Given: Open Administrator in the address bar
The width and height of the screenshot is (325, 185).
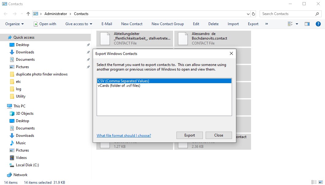Looking at the screenshot, I should pyautogui.click(x=56, y=14).
